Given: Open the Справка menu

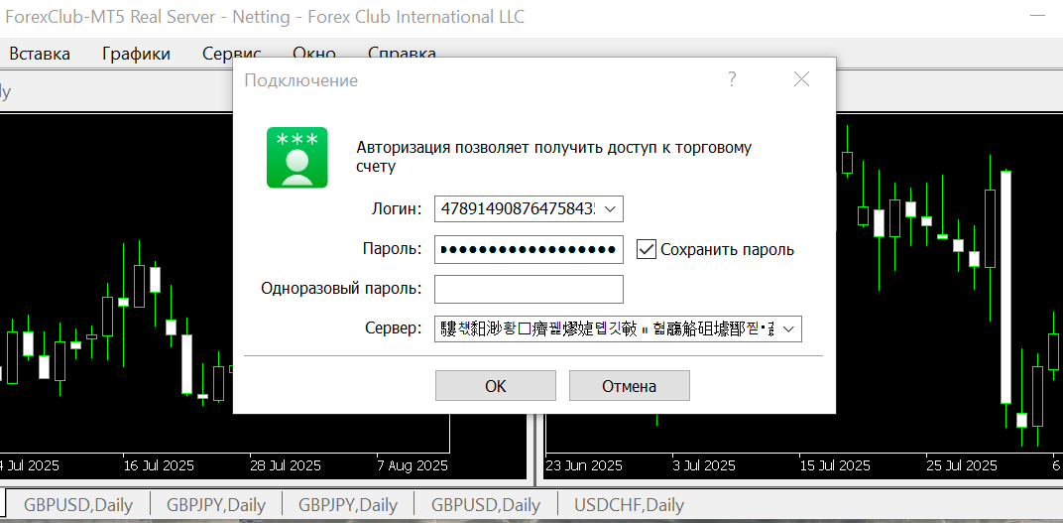Looking at the screenshot, I should point(402,54).
